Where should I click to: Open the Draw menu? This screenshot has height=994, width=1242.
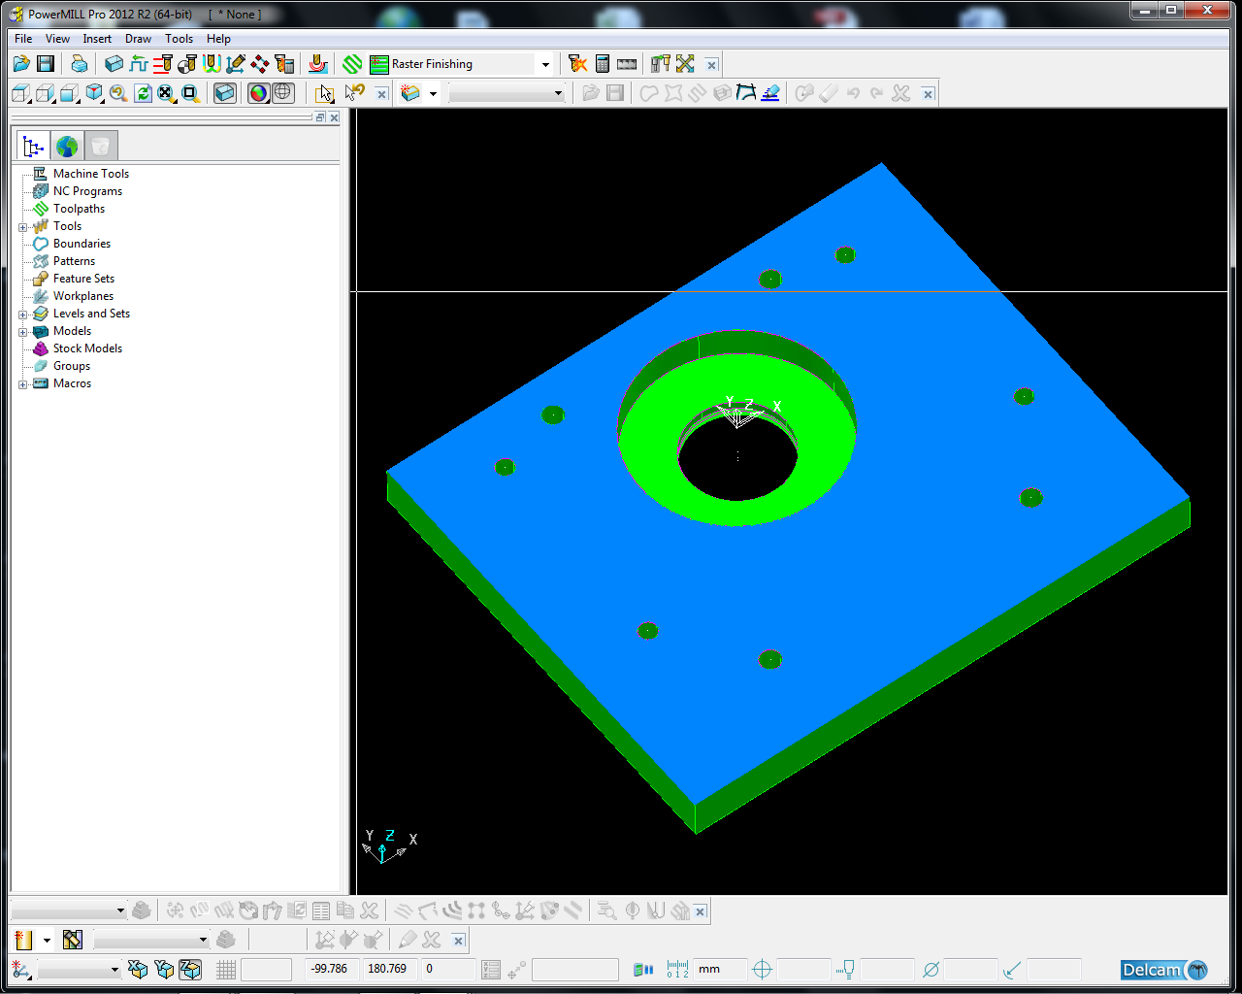[x=138, y=39]
